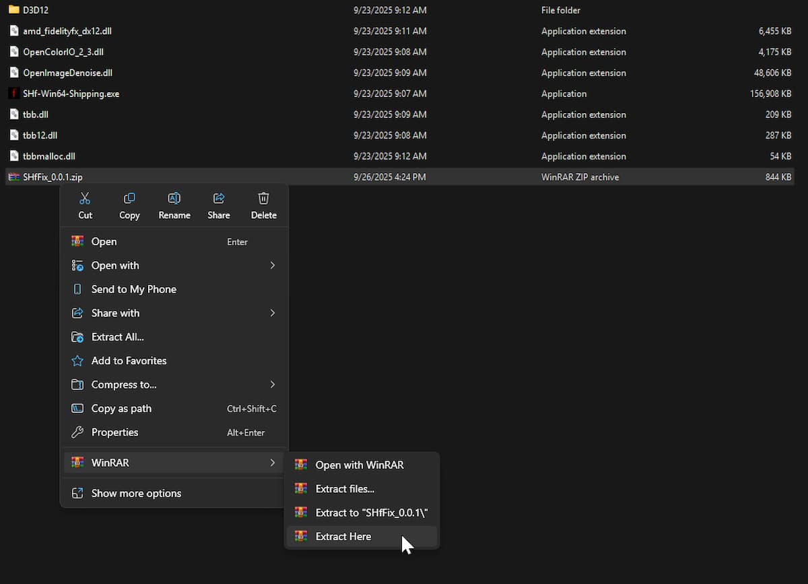Click the Rename icon
This screenshot has height=584, width=808.
(x=174, y=198)
